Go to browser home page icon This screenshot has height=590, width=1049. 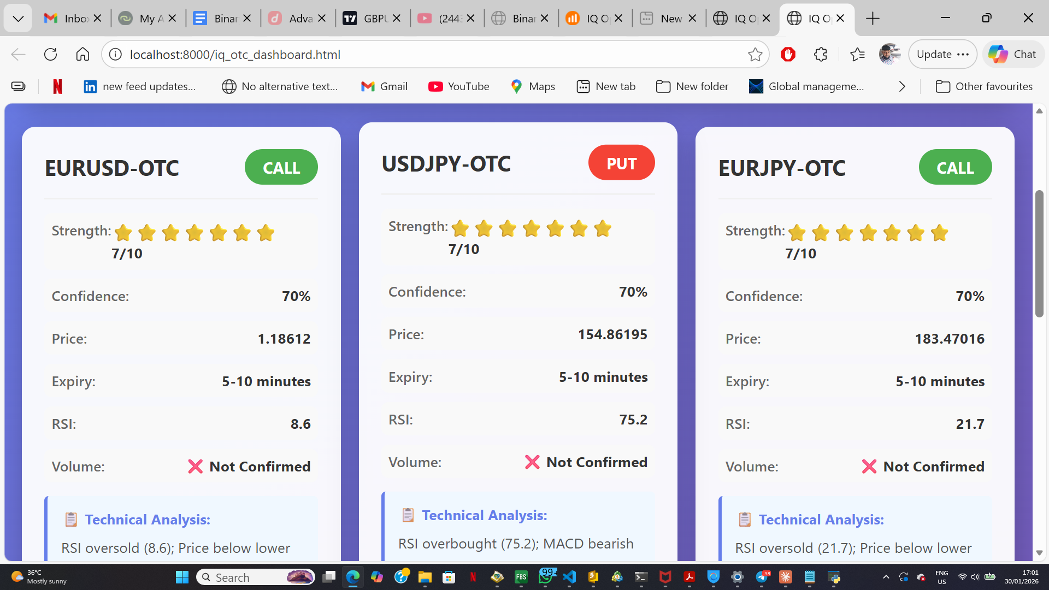coord(82,54)
